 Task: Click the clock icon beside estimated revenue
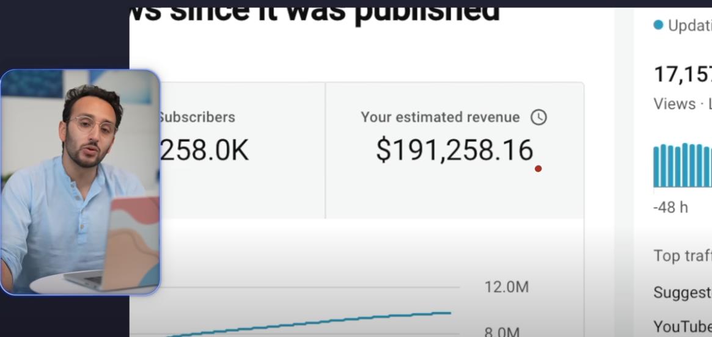538,117
